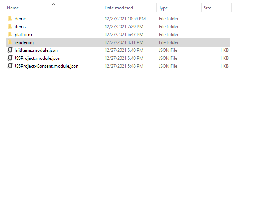
Task: Click the date "12/27/2021 6:47 PM"
Action: tap(124, 35)
